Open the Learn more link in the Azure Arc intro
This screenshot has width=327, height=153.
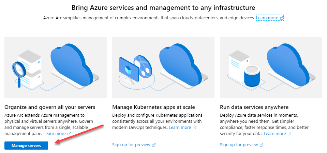(268, 18)
